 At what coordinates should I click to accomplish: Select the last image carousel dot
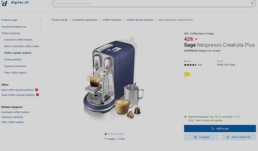pyautogui.click(x=123, y=134)
